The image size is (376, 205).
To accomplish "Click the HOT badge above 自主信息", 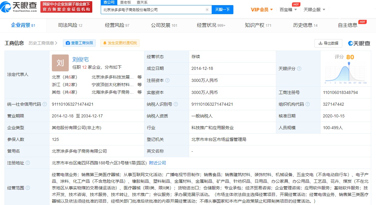I will 362,22.
